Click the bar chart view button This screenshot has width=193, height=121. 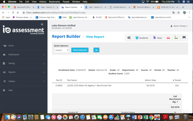click(96, 50)
